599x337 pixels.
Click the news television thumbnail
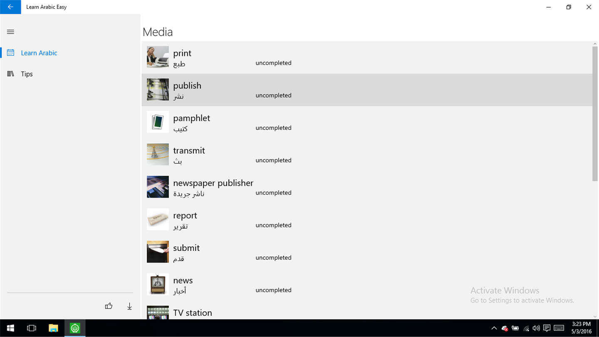pos(158,284)
